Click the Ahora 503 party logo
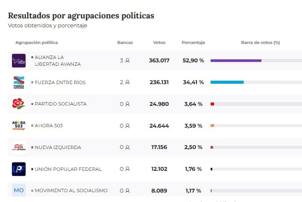 click(x=18, y=126)
